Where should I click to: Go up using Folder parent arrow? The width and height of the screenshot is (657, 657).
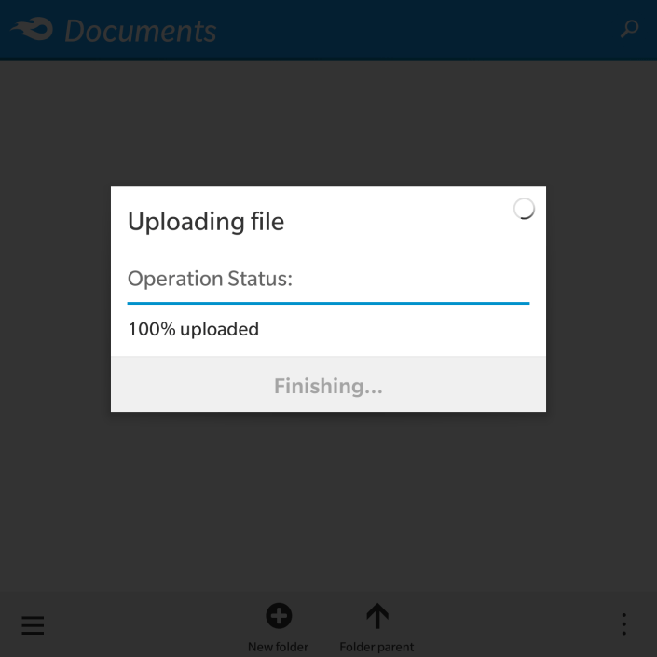(377, 616)
